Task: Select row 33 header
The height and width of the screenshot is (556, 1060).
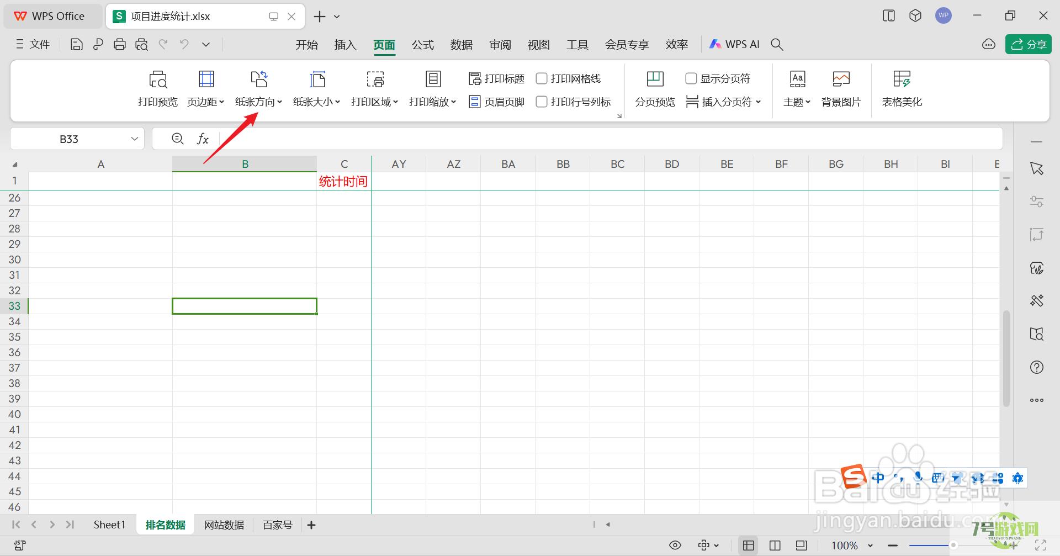Action: coord(14,306)
